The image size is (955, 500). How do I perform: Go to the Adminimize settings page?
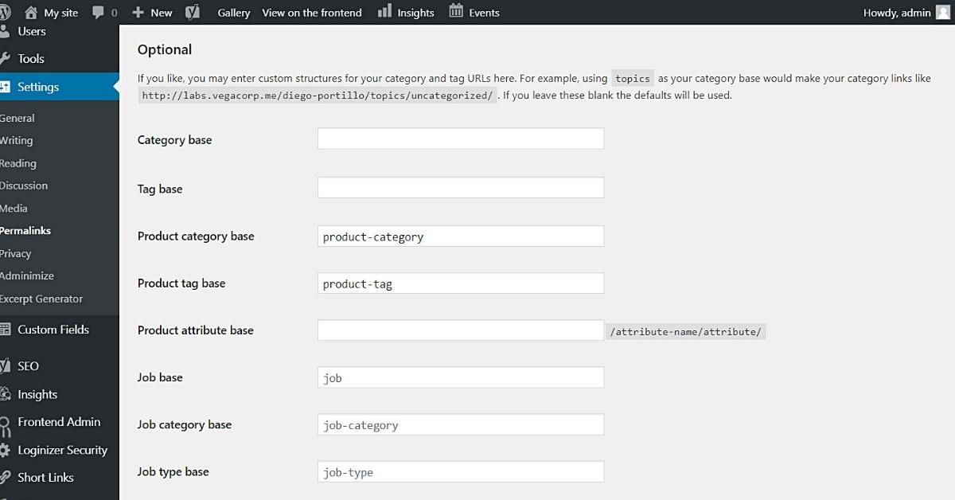point(28,275)
